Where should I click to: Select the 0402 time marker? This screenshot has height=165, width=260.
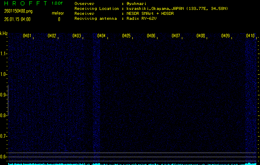pyautogui.click(x=52, y=36)
